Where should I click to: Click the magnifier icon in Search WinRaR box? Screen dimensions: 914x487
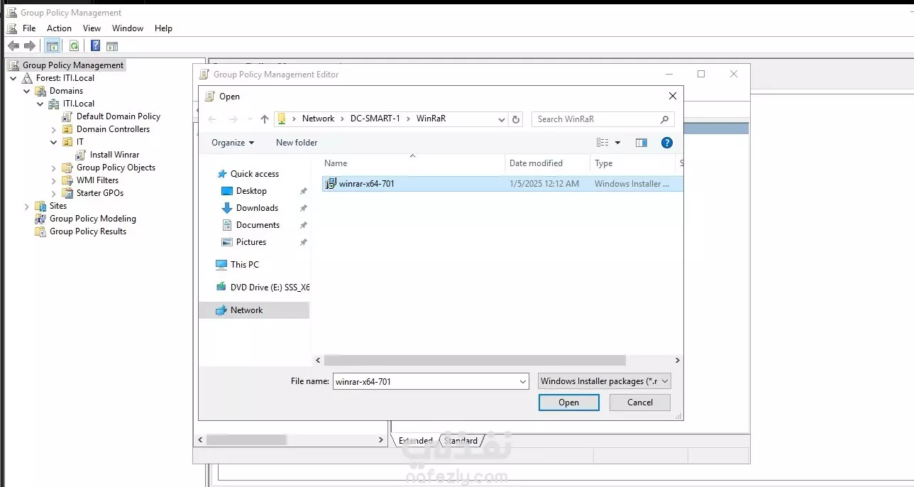pyautogui.click(x=664, y=119)
